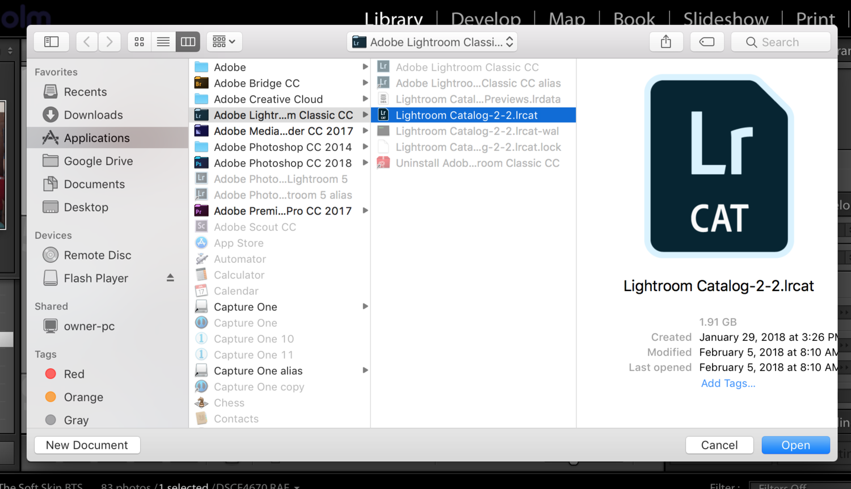Image resolution: width=851 pixels, height=489 pixels.
Task: Select the Red tag
Action: [x=74, y=374]
